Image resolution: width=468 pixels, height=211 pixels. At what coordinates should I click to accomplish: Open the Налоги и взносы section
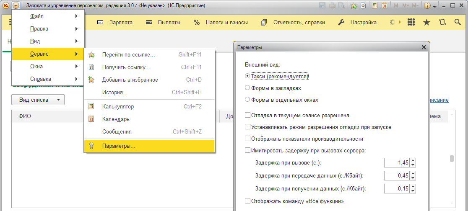[226, 22]
